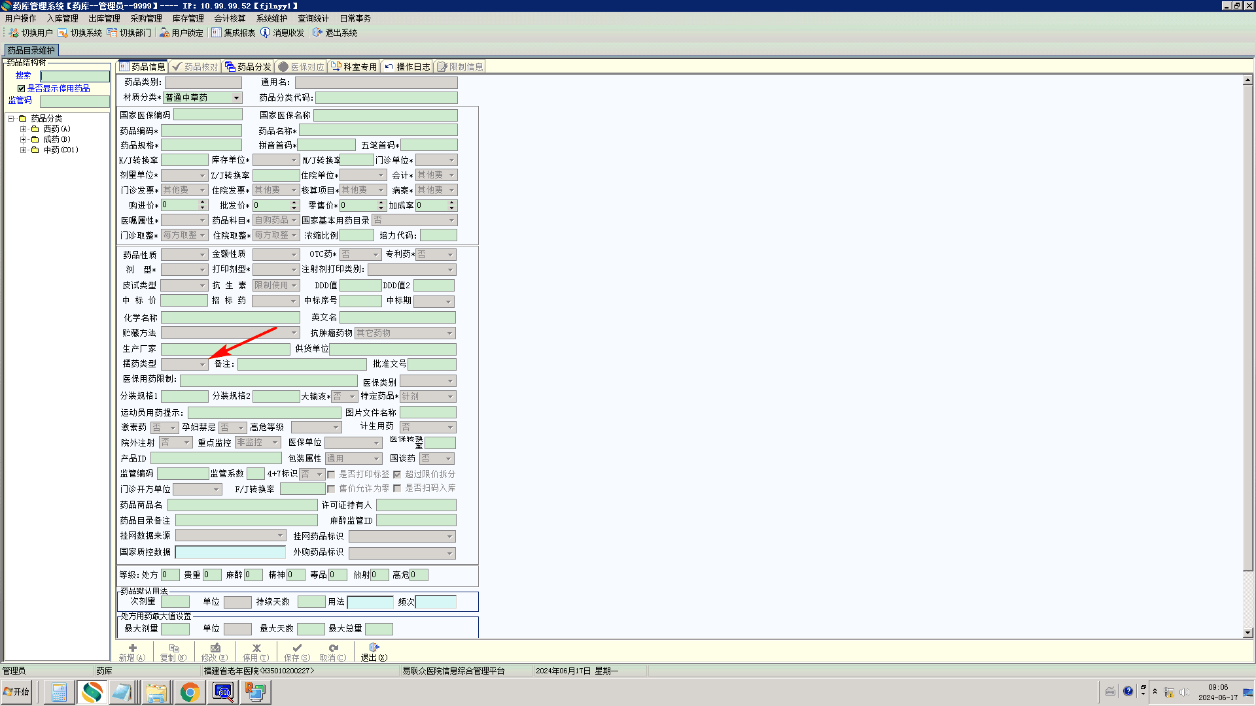Screen dimensions: 1256x706
Task: Expand the 中药(C01) tree node
Action: (23, 150)
